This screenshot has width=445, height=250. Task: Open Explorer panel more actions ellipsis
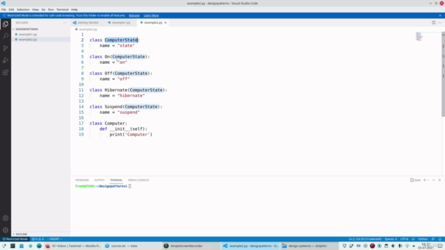65,23
